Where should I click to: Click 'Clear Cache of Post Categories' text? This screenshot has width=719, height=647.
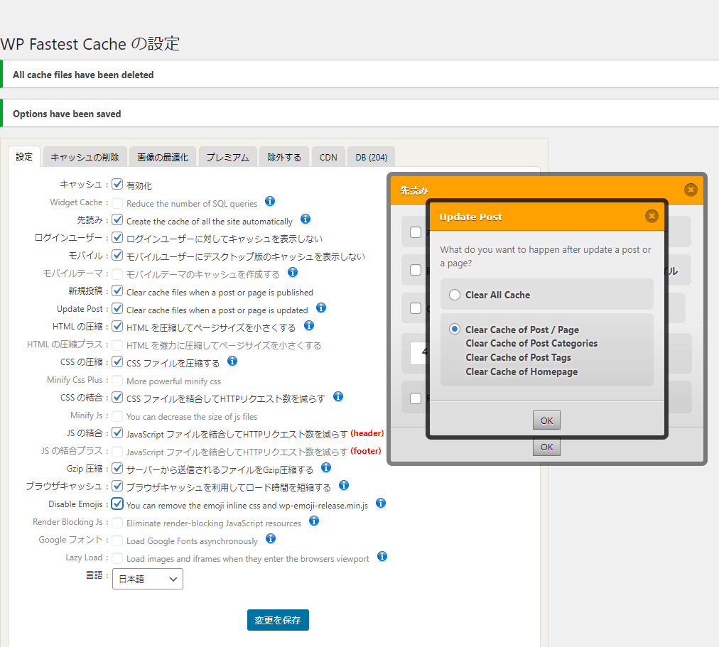pyautogui.click(x=531, y=343)
